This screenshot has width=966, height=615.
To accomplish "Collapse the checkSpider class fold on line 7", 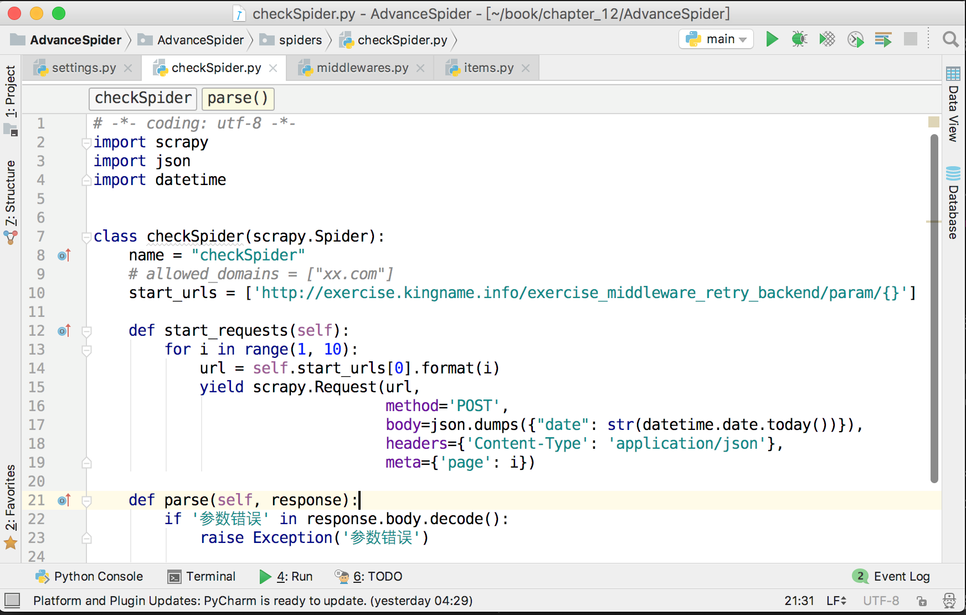I will coord(86,237).
